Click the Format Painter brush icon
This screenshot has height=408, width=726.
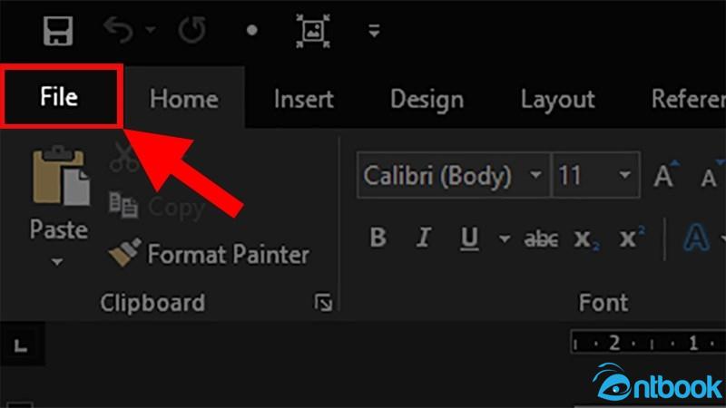tap(124, 253)
